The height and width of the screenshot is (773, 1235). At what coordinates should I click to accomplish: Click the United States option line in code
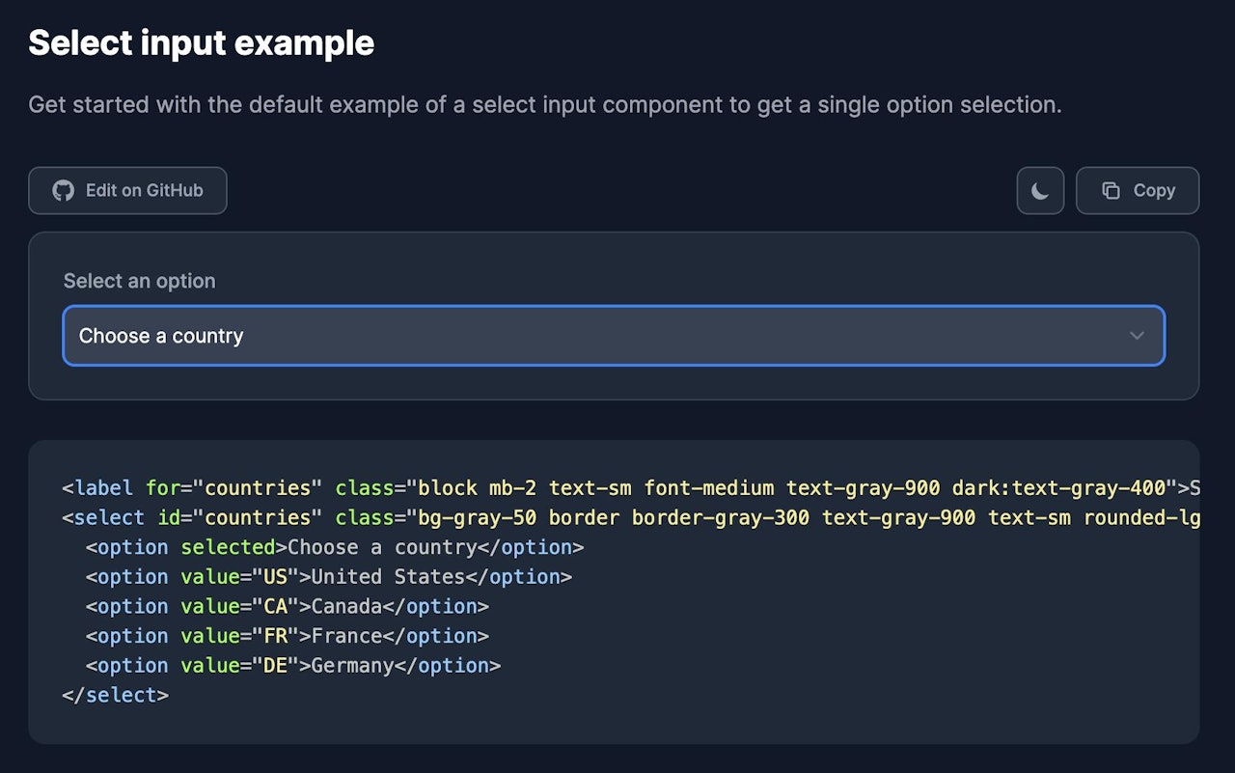(x=328, y=576)
